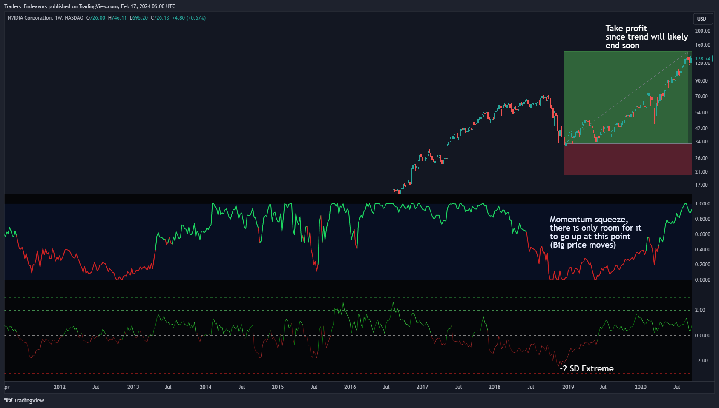Viewport: 719px width, 408px height.
Task: Click the 2013 year label on the time axis
Action: (x=133, y=387)
